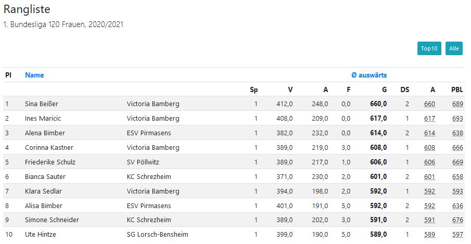
Task: Click Corinna Kastner's PBL value 666
Action: pos(457,148)
